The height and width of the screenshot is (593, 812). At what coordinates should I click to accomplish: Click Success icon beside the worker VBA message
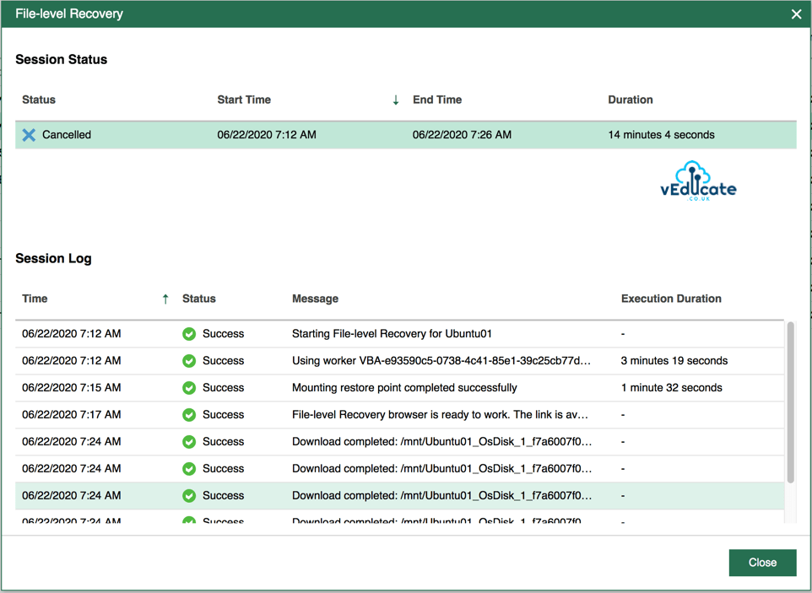point(188,360)
